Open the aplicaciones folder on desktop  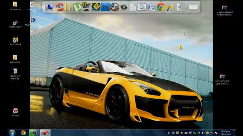(15, 59)
